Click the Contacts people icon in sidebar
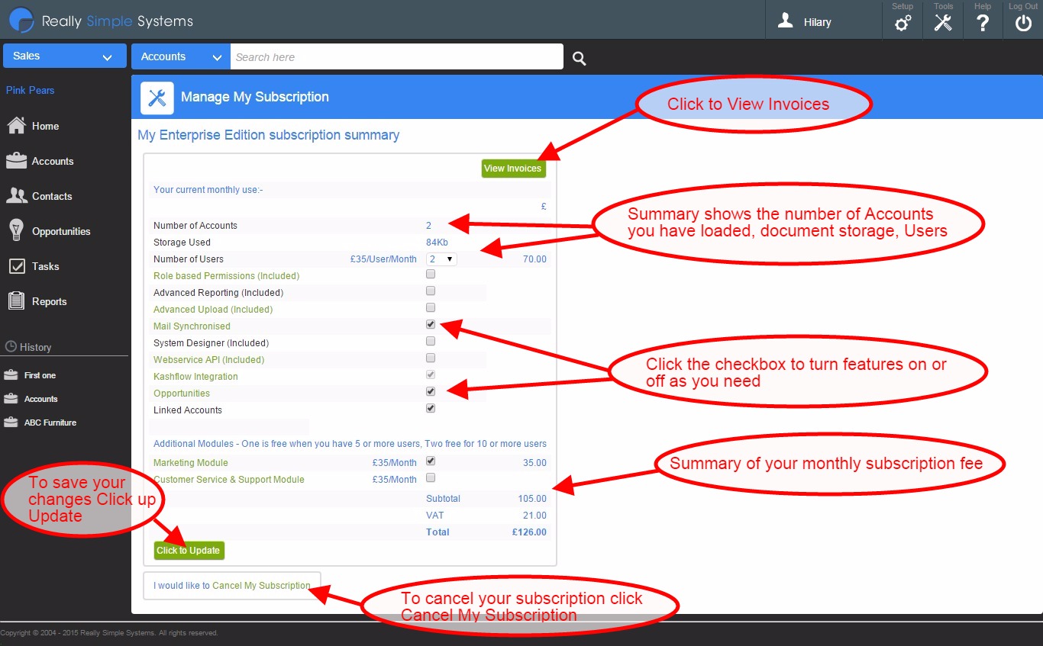Image resolution: width=1043 pixels, height=646 pixels. click(x=16, y=196)
